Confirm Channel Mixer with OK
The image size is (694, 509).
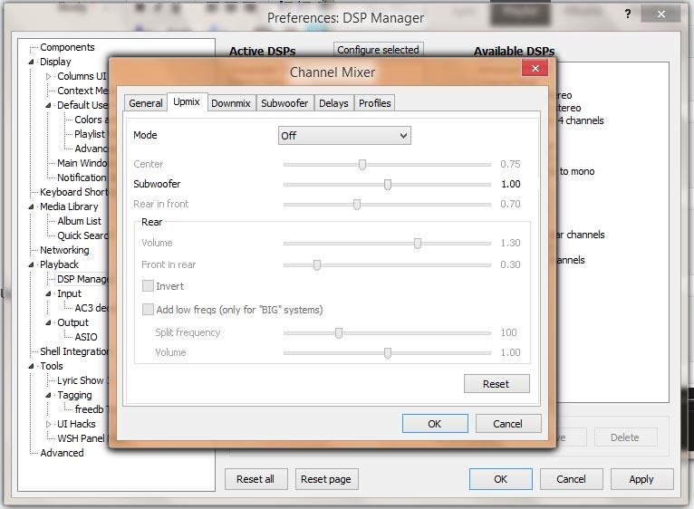[x=435, y=424]
